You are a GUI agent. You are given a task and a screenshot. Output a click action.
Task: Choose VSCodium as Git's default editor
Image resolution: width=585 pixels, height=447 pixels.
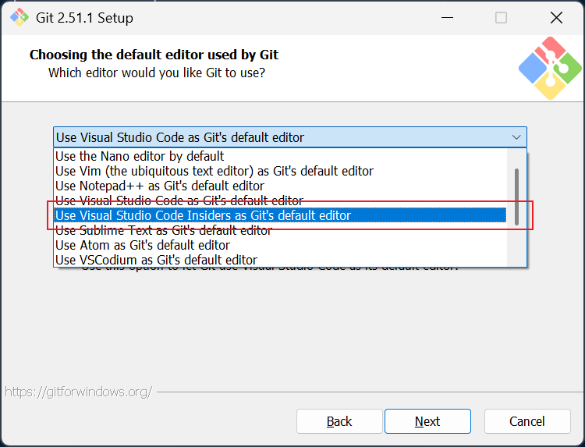click(156, 260)
